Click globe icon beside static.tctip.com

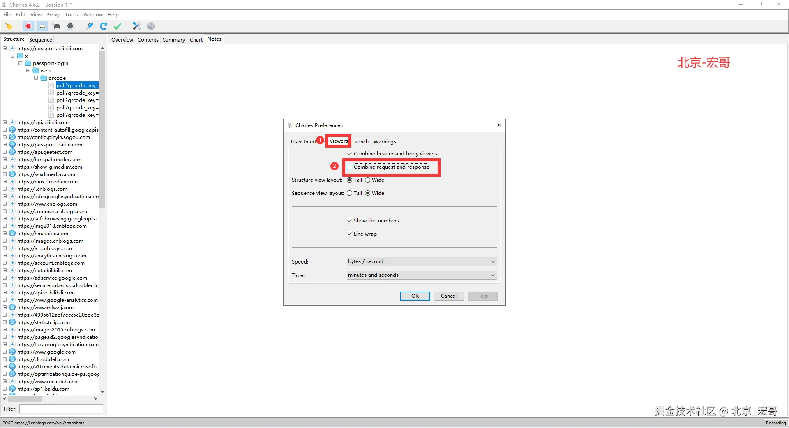pyautogui.click(x=12, y=322)
